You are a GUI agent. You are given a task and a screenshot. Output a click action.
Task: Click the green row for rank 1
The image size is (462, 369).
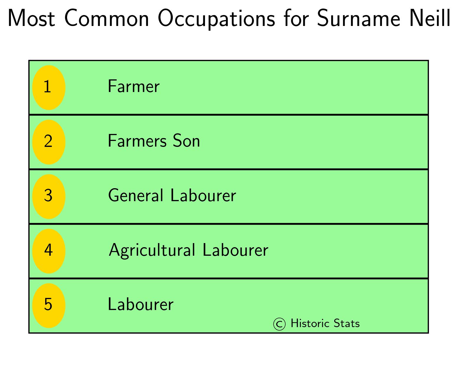(x=229, y=88)
